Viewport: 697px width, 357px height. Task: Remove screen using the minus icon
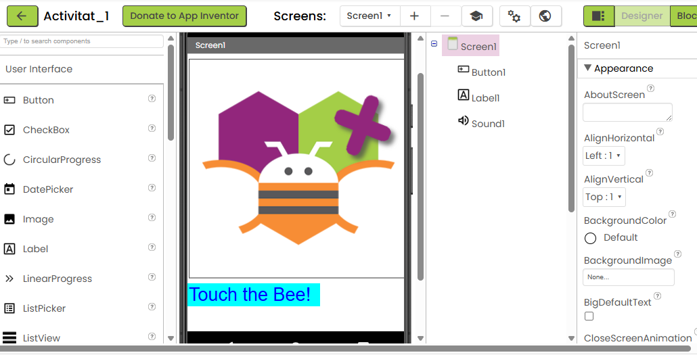click(x=445, y=16)
